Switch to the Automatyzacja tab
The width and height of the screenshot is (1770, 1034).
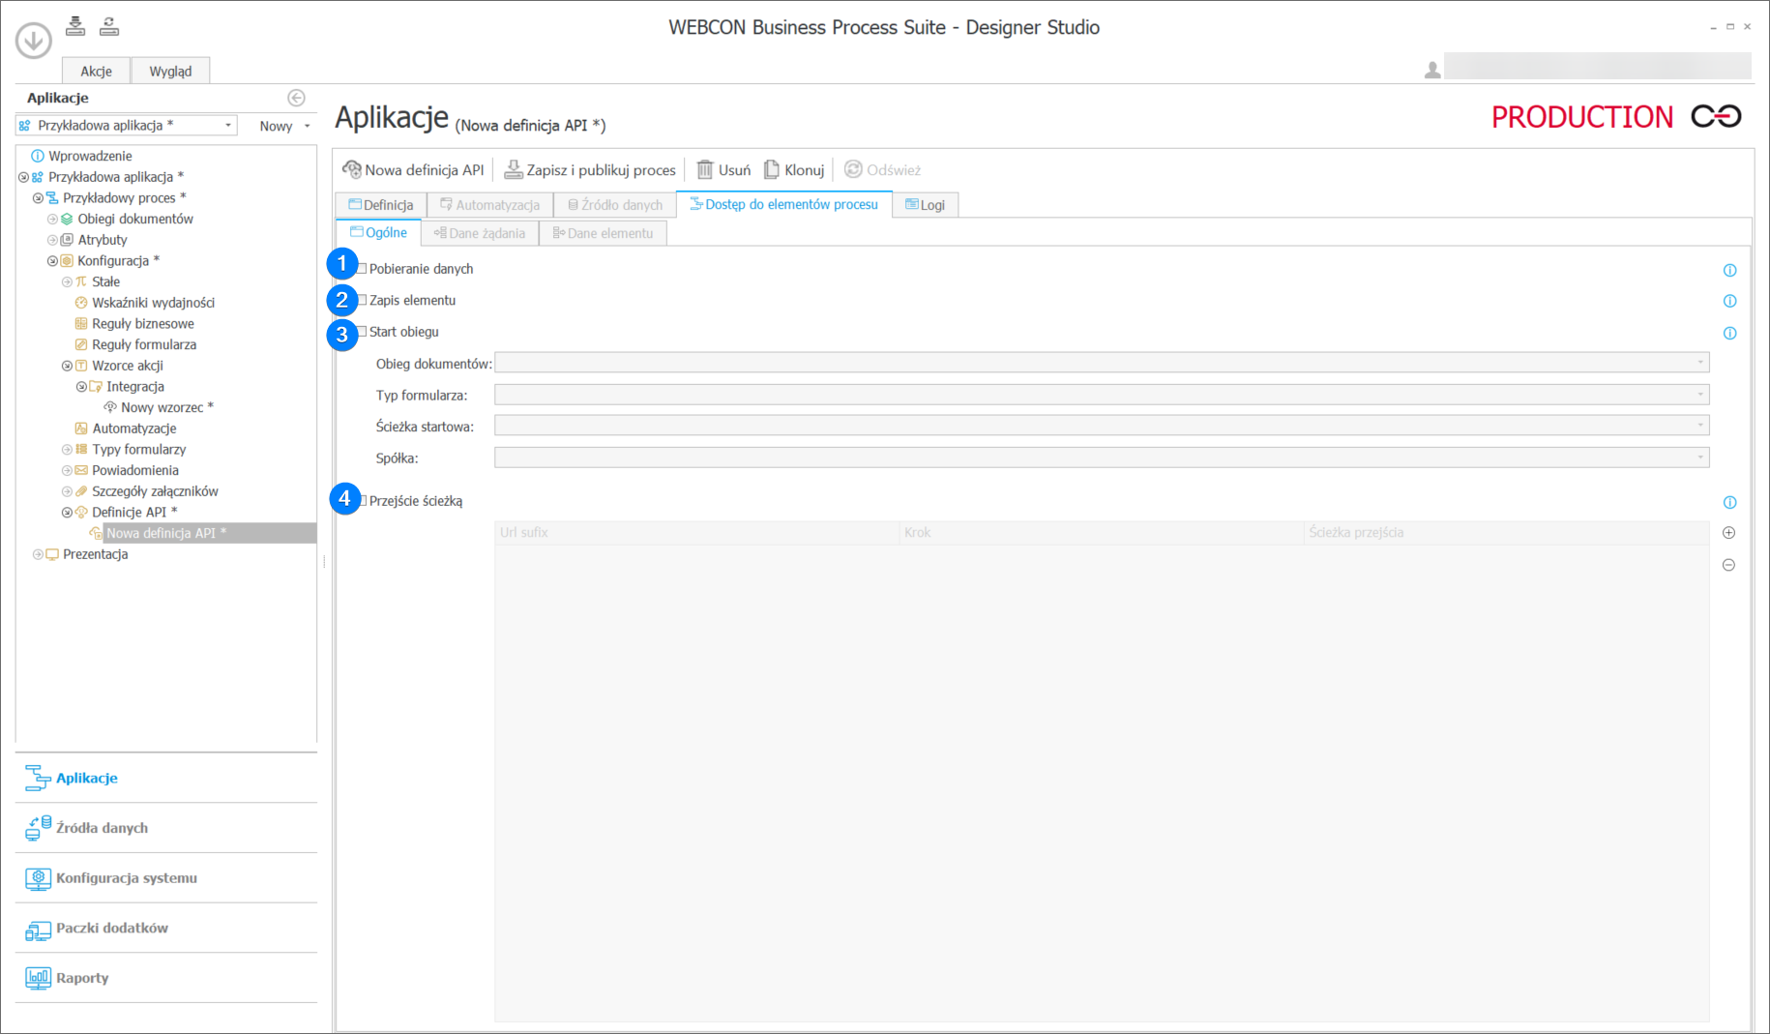(490, 205)
